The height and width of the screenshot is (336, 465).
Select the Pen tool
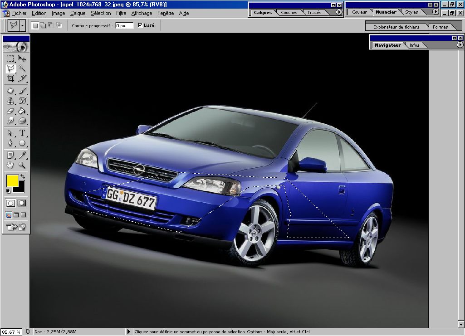coord(10,143)
